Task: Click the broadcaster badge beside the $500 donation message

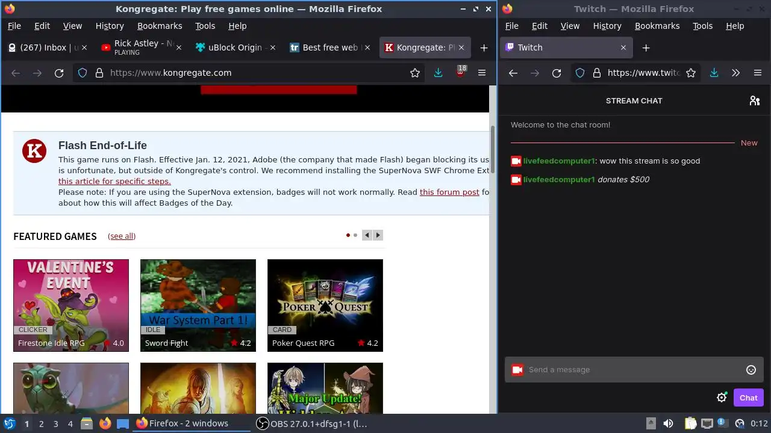Action: (x=516, y=179)
